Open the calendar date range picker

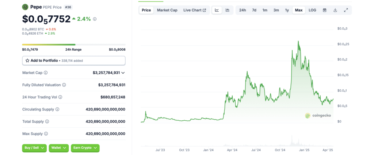[x=324, y=10]
